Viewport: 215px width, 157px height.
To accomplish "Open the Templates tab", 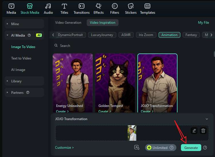I will (147, 9).
